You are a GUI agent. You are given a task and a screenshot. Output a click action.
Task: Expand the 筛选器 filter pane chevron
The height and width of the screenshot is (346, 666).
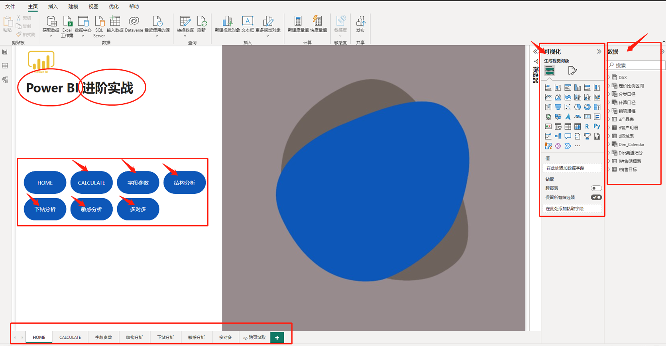(535, 51)
